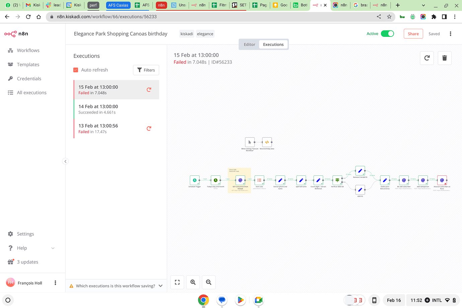The image size is (462, 308).
Task: Open the Item Lists node
Action: (x=259, y=180)
